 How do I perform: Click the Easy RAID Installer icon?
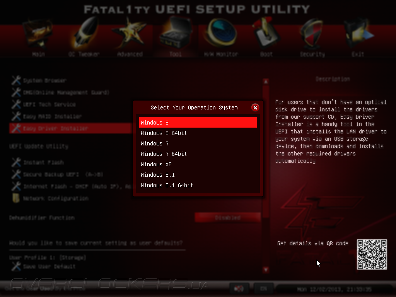[16, 116]
